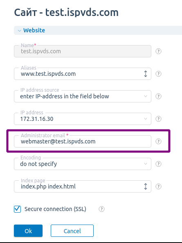Show help for Secure connection (SSL)

pyautogui.click(x=101, y=209)
